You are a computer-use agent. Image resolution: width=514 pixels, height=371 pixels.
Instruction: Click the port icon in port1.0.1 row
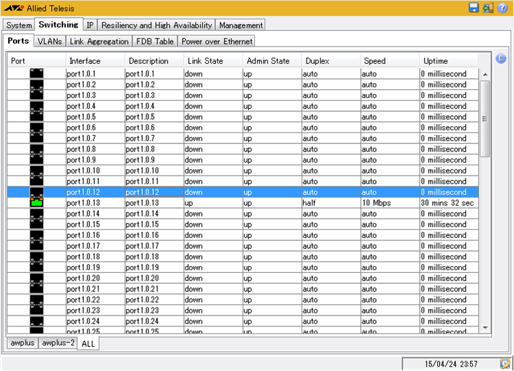point(36,73)
